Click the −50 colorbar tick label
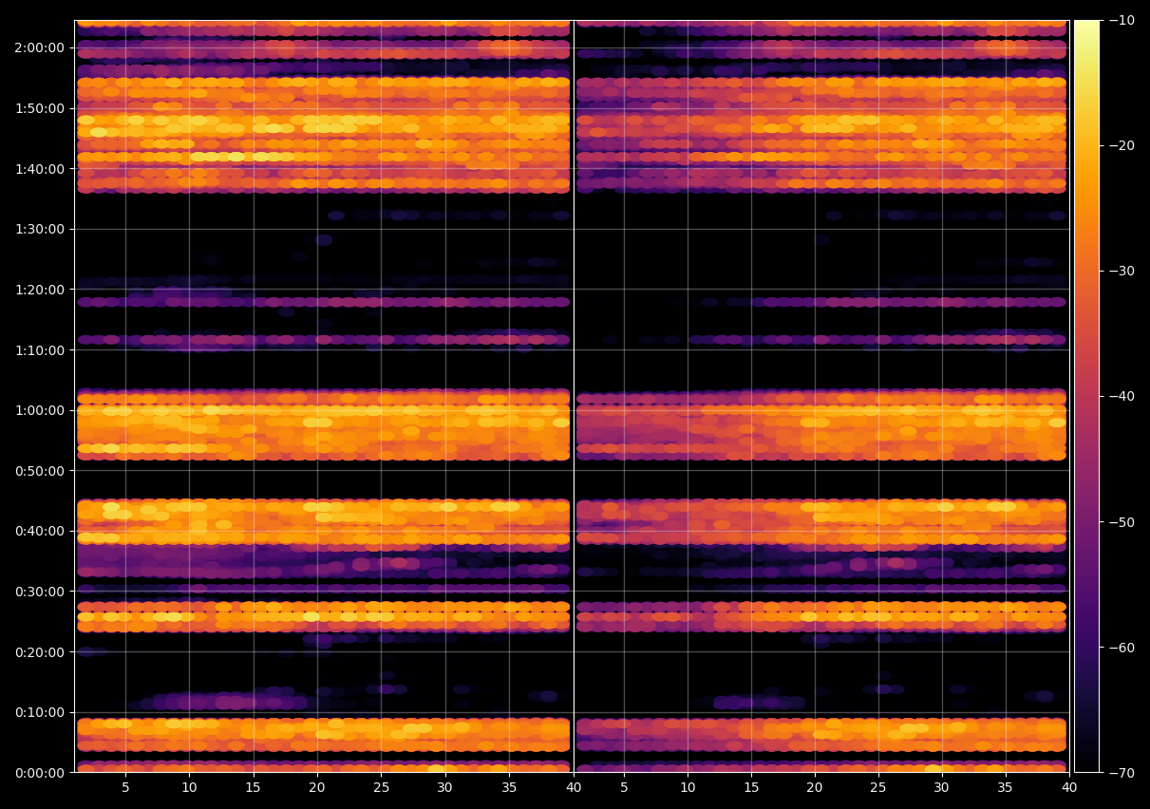1150x809 pixels. click(1122, 521)
